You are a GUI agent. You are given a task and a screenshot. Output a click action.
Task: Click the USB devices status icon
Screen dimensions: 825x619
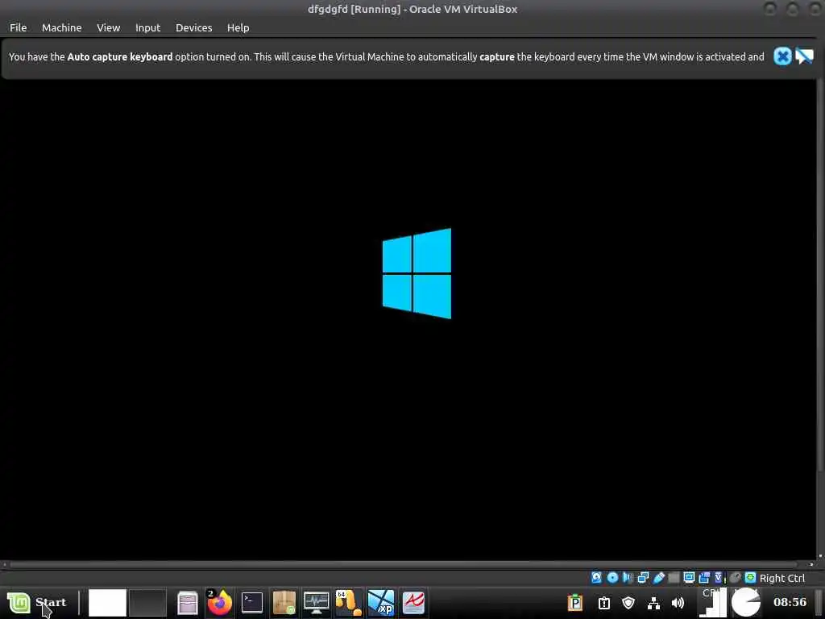point(659,578)
